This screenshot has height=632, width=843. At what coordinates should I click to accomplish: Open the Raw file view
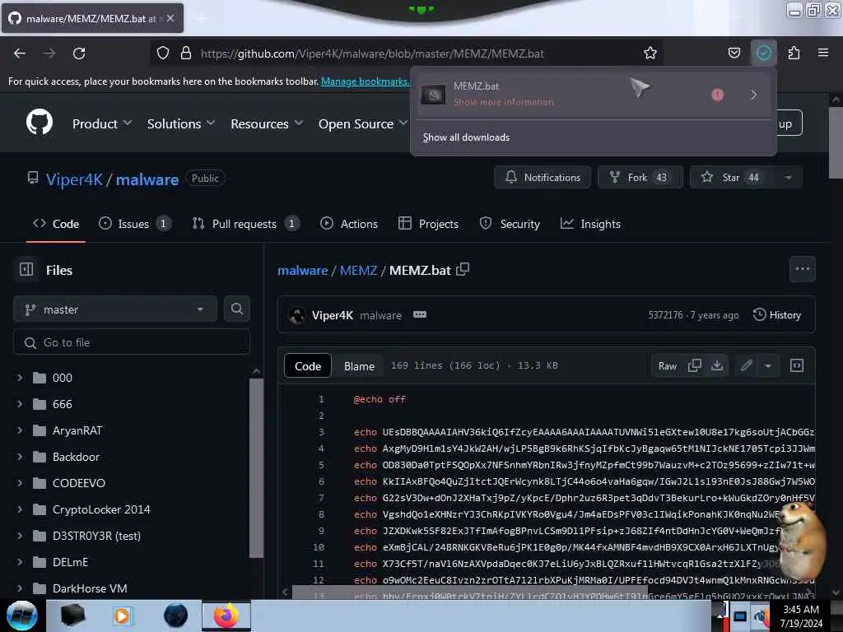click(667, 366)
